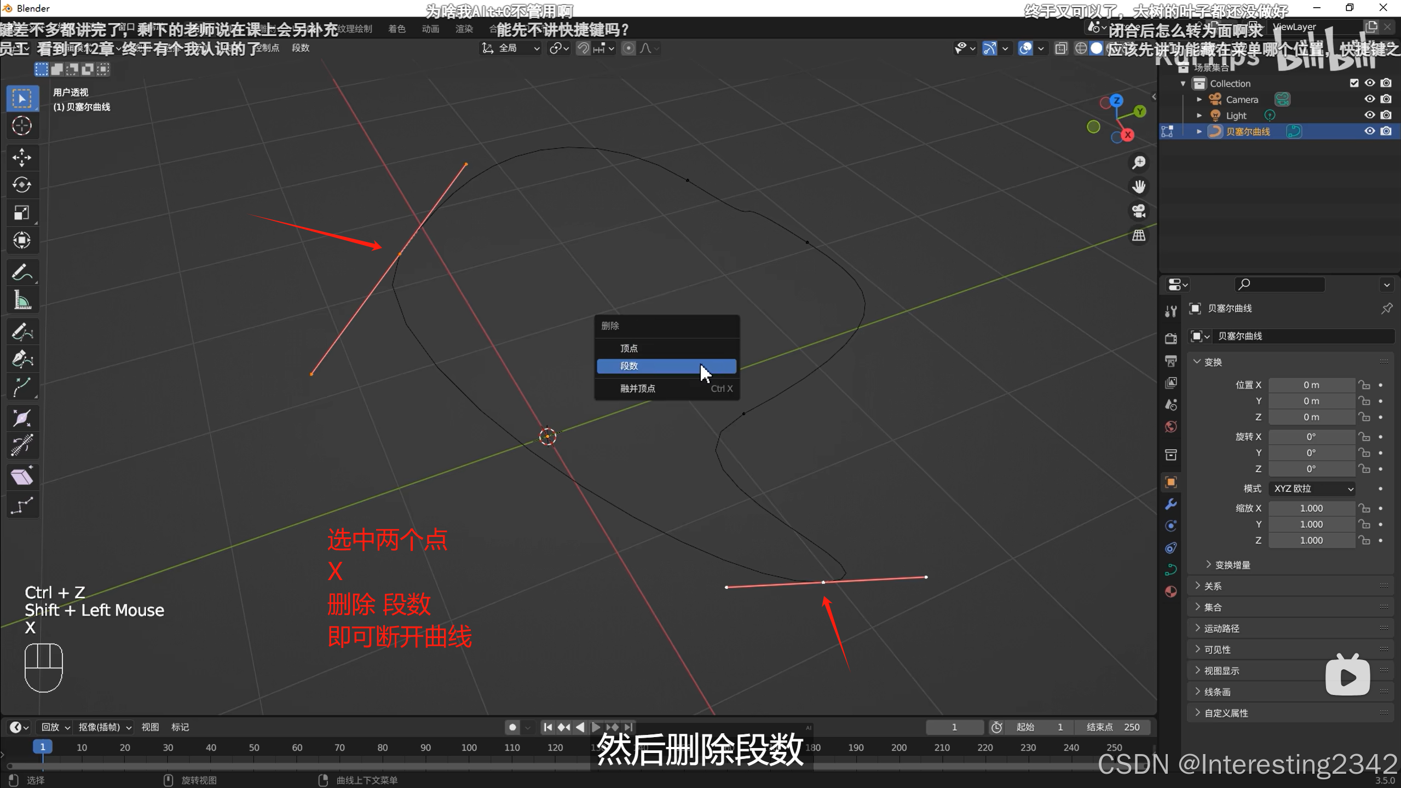Screen dimensions: 1401x788
Task: Click the play animation button
Action: [x=596, y=727]
